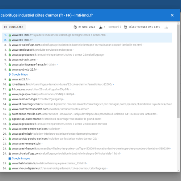The height and width of the screenshot is (181, 181).
Task: Select the date 21 NOV. 2024 selector
Action: 84,27
